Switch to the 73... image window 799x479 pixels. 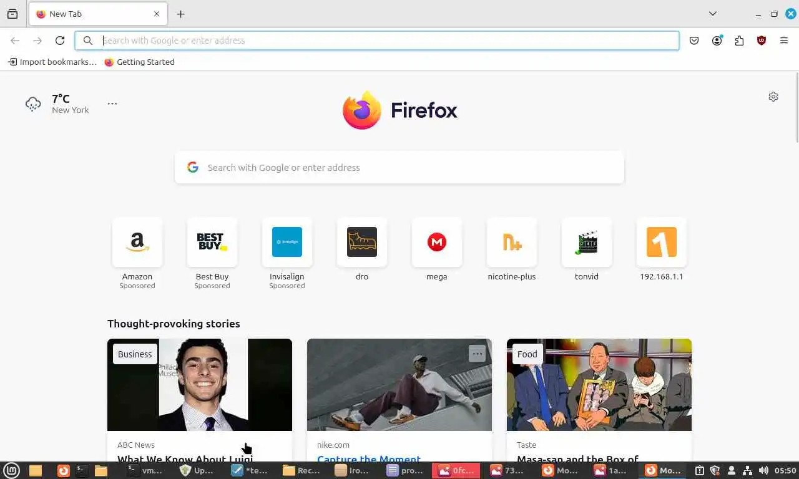(x=508, y=470)
